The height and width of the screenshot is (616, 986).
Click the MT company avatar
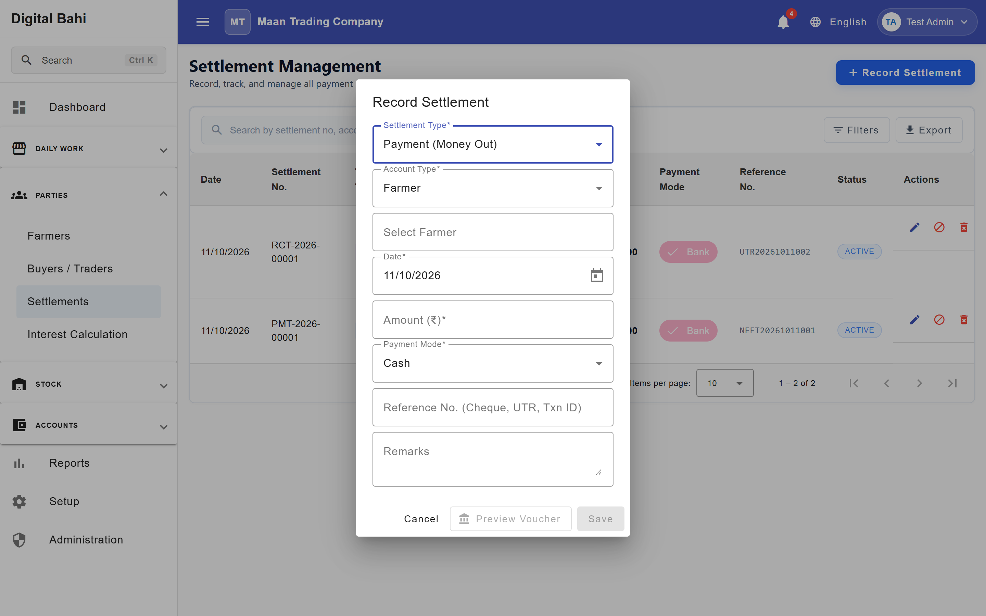tap(237, 22)
